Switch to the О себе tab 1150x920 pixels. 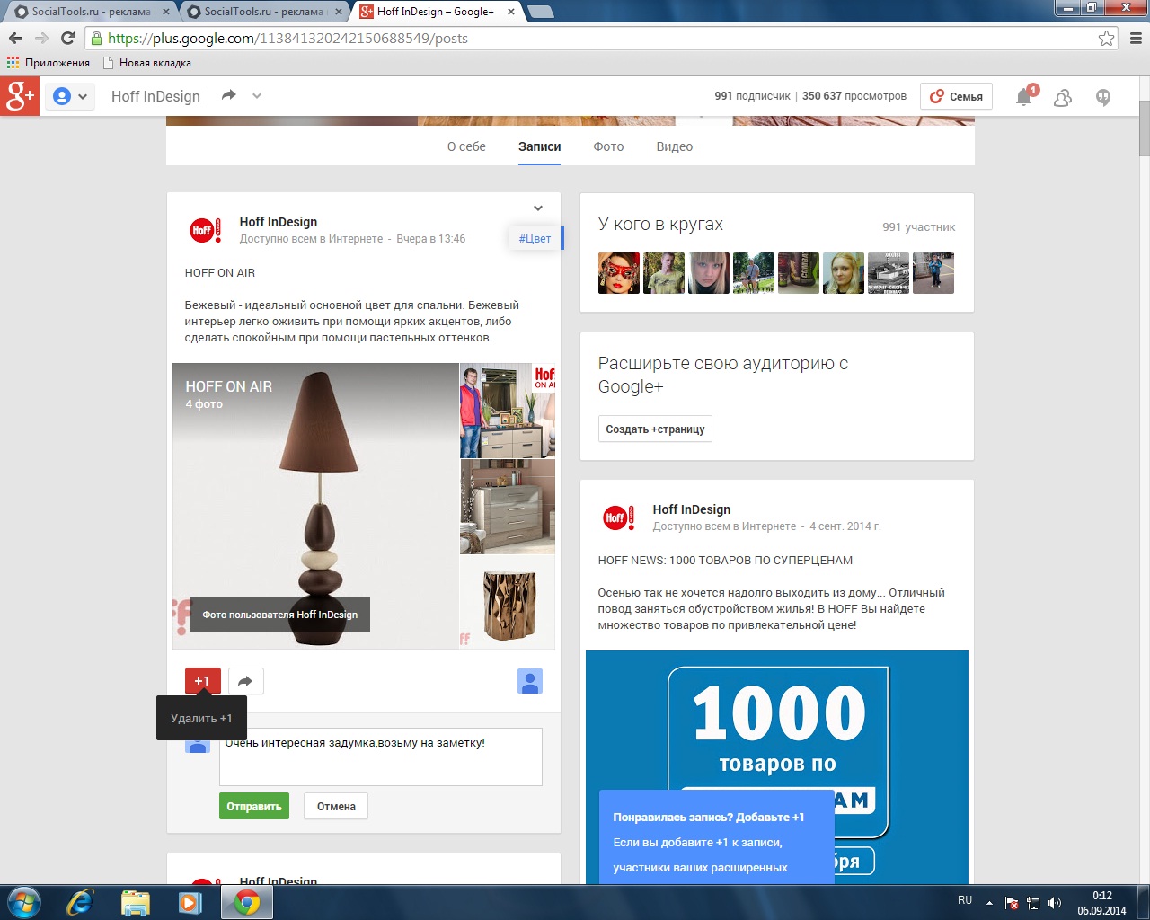click(x=466, y=146)
